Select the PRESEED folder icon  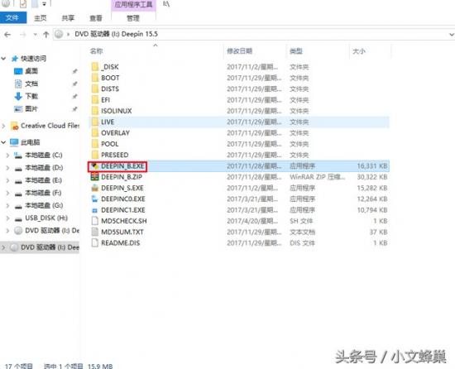point(95,156)
